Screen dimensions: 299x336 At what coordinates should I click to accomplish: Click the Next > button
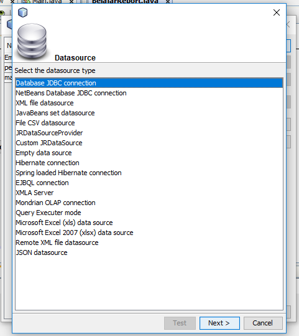[219, 323]
